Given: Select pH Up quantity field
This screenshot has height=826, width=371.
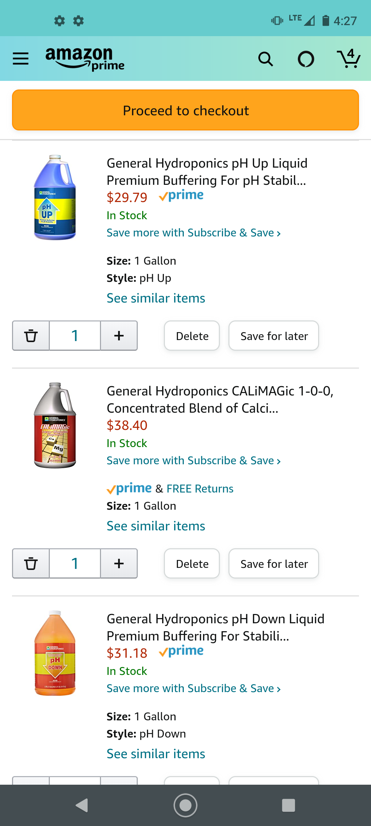Looking at the screenshot, I should pos(75,336).
